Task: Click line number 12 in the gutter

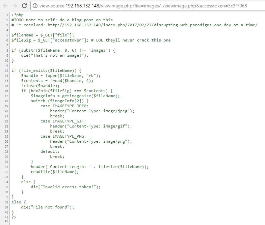Action: point(6,71)
